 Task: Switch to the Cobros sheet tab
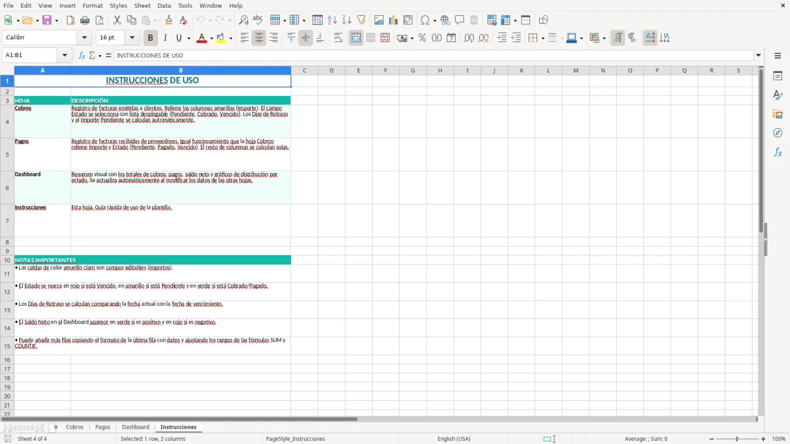74,428
